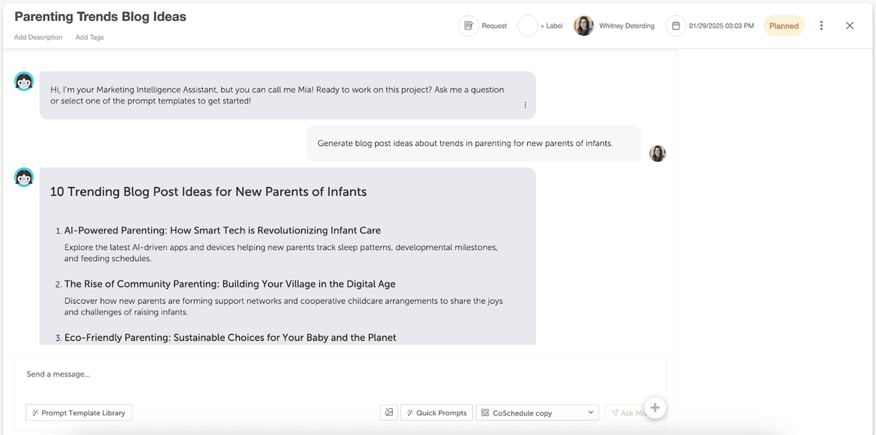The width and height of the screenshot is (876, 435).
Task: Click the empty label color circle
Action: [528, 26]
